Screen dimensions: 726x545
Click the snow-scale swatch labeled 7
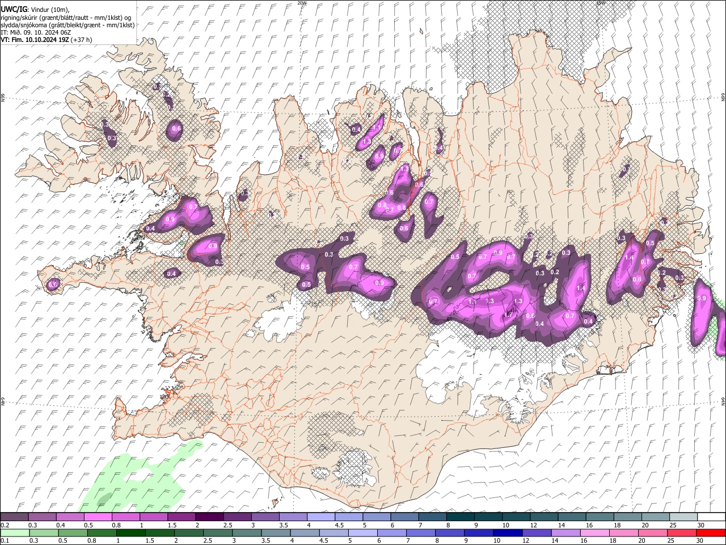(433, 517)
